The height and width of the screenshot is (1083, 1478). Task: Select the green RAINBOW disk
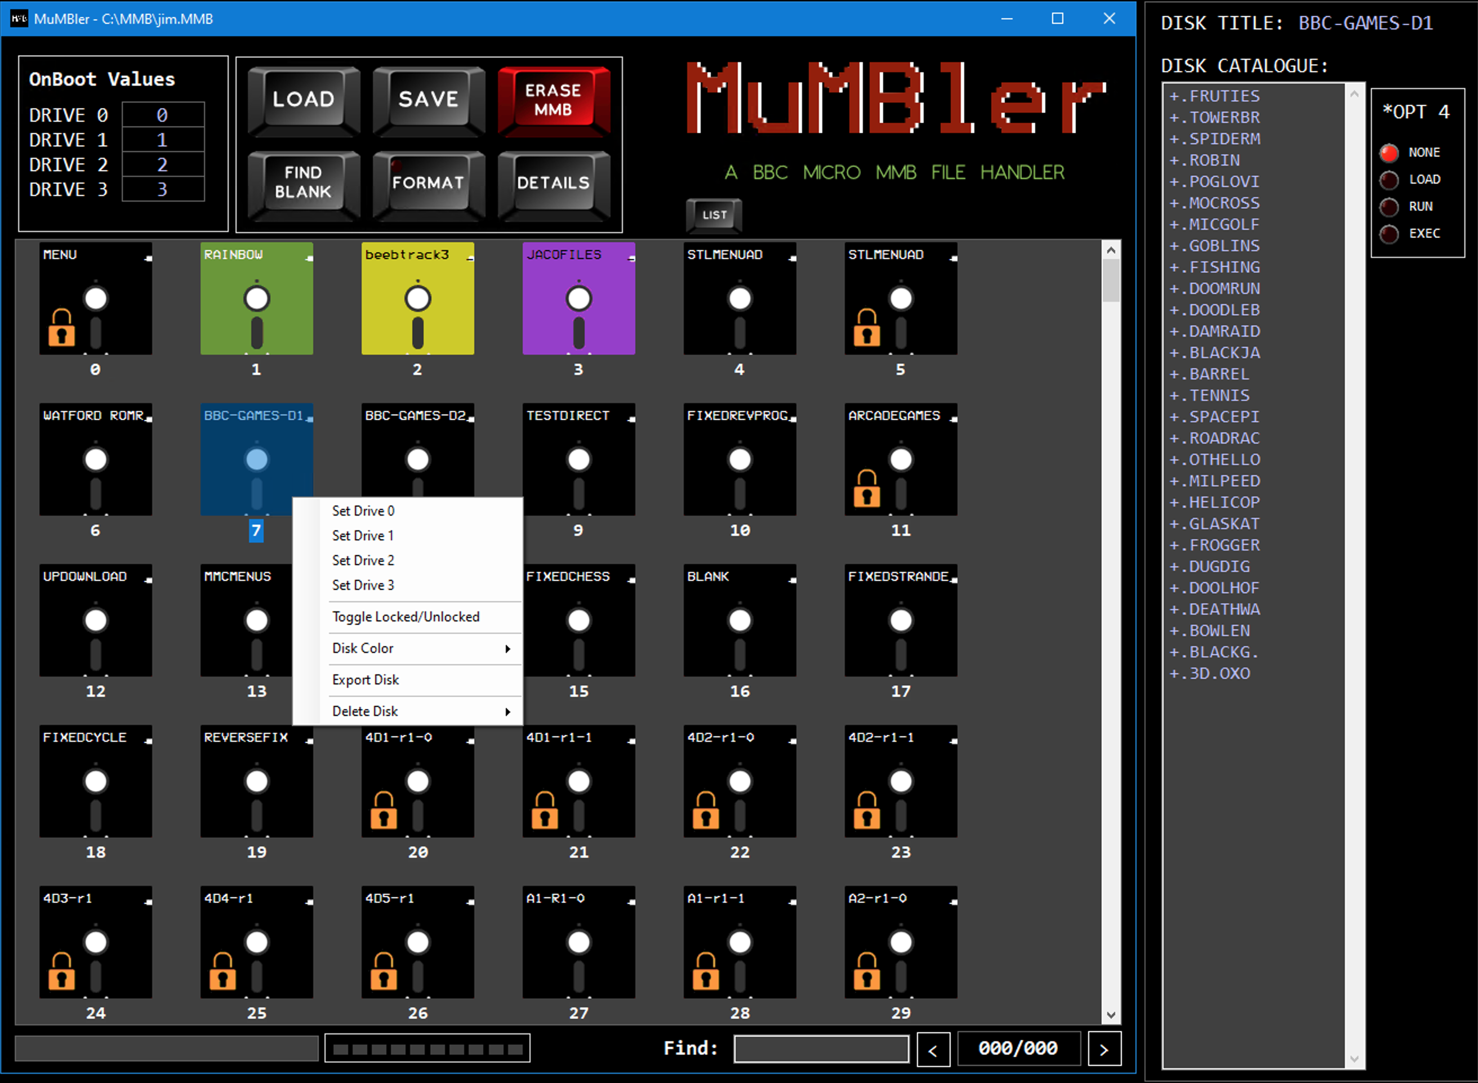point(256,298)
